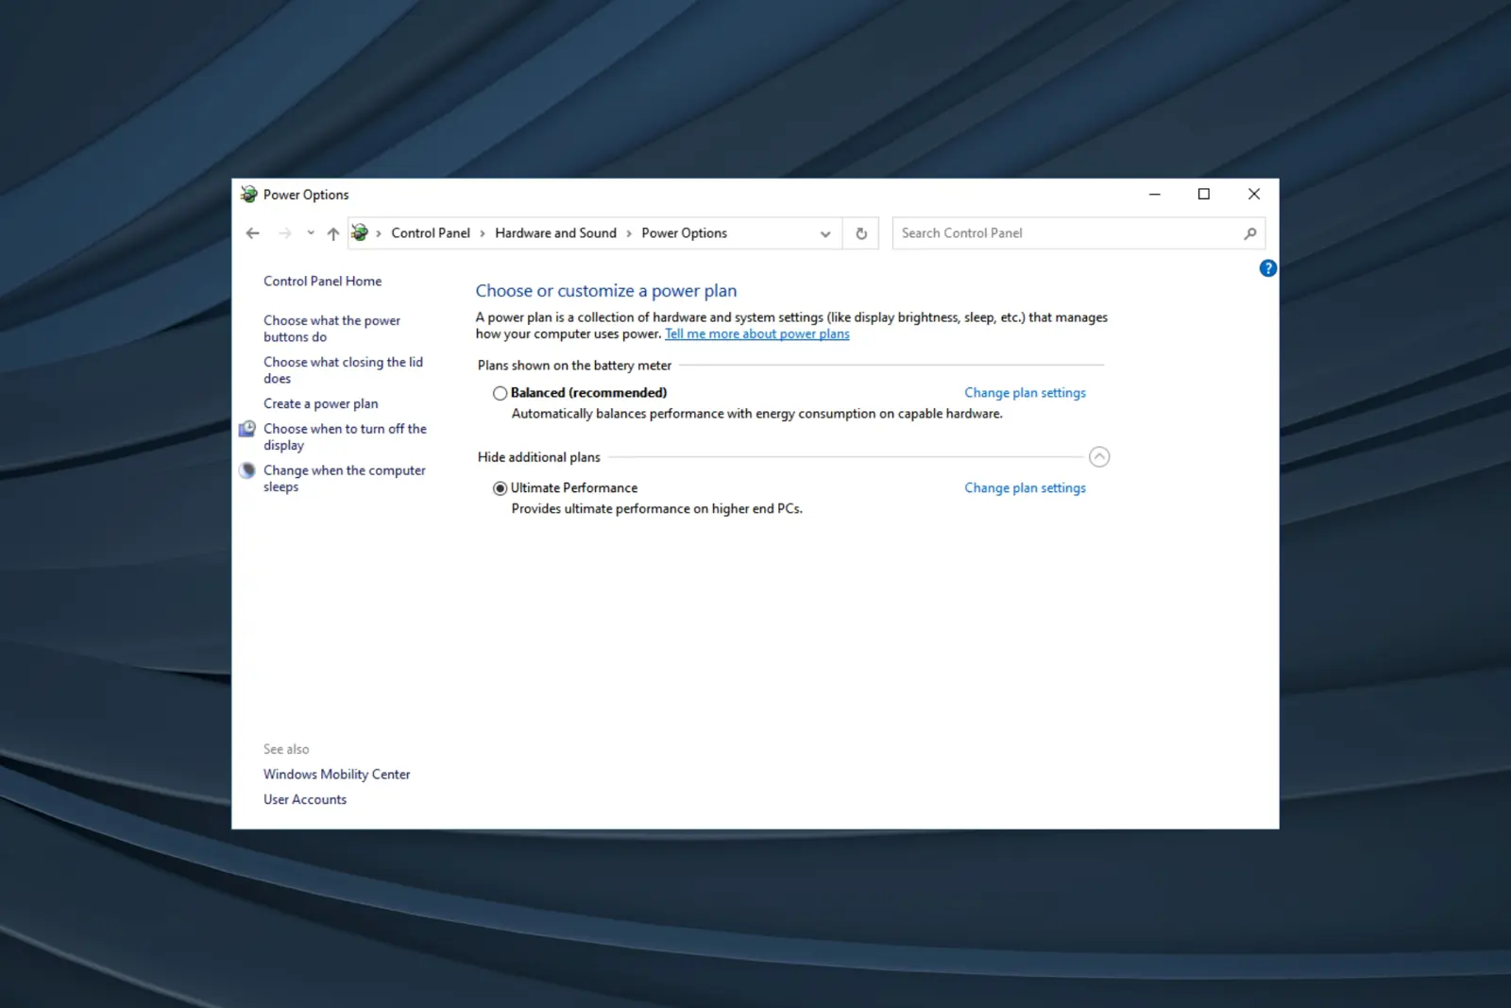The height and width of the screenshot is (1008, 1511).
Task: Click the computer sleeps moon icon
Action: pyautogui.click(x=247, y=470)
